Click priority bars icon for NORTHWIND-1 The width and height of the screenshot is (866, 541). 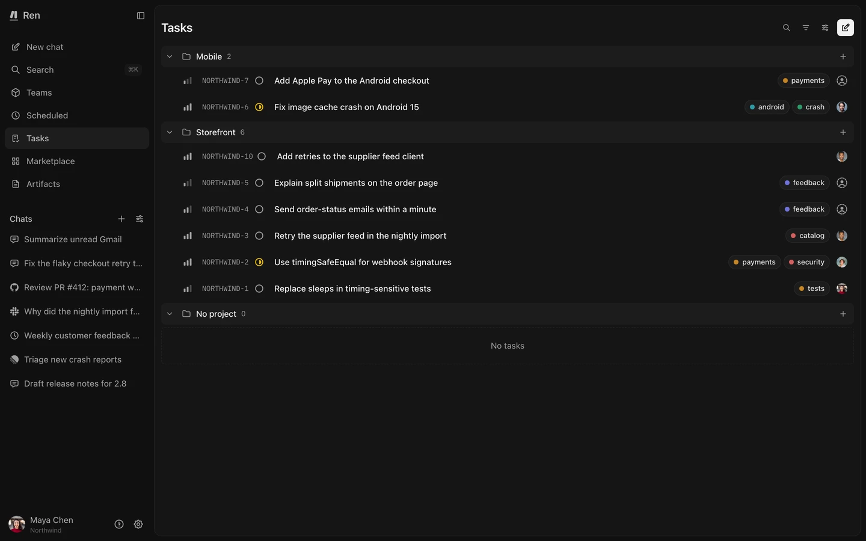click(188, 289)
